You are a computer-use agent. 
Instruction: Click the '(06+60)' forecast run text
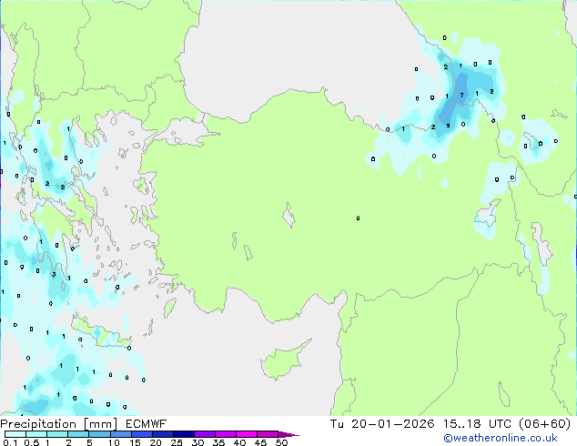pos(544,424)
